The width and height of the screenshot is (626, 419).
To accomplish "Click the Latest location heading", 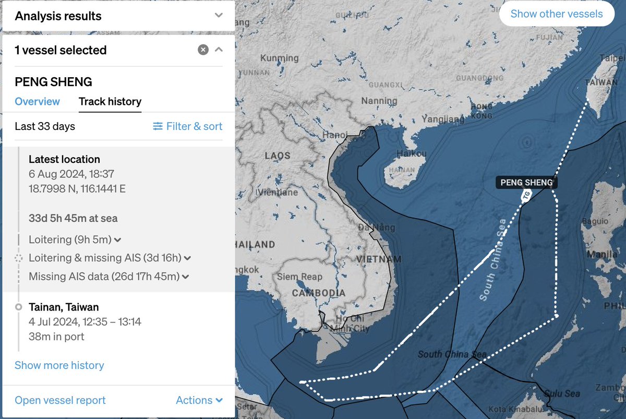I will (x=64, y=159).
